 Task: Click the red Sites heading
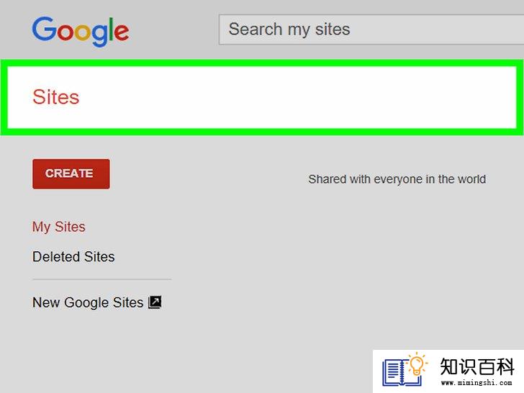pyautogui.click(x=56, y=97)
